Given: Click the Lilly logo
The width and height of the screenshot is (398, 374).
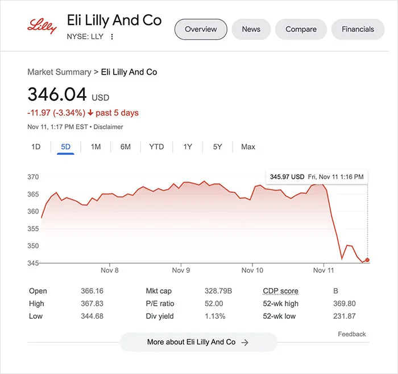Looking at the screenshot, I should [42, 26].
